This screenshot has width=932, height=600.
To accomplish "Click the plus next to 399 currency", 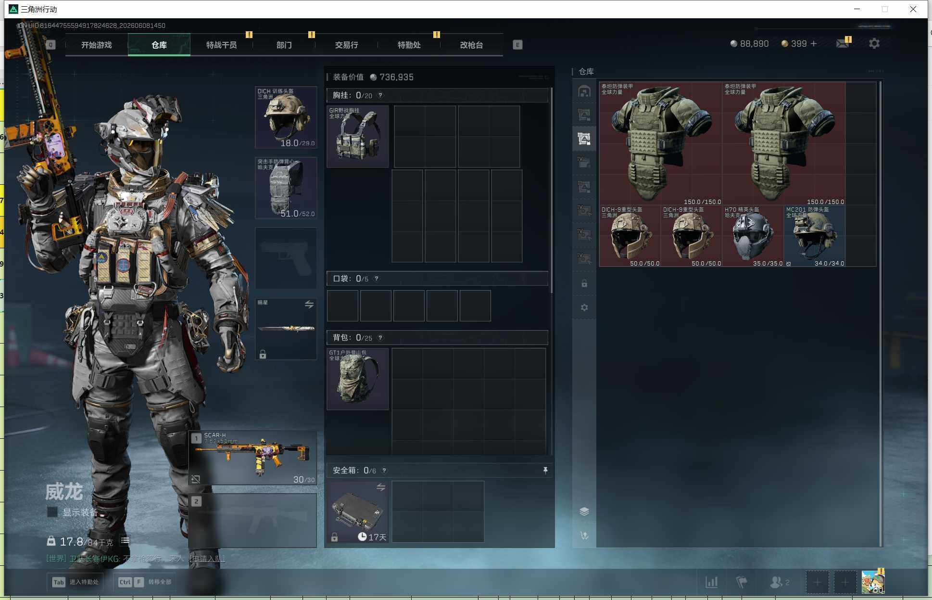I will pyautogui.click(x=814, y=43).
